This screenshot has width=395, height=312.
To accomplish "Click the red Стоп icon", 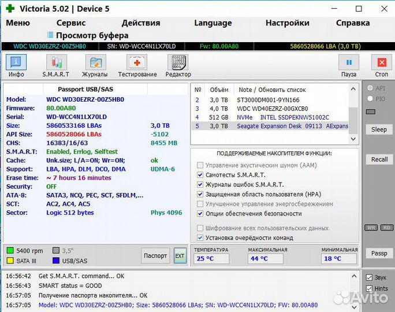I will point(382,62).
